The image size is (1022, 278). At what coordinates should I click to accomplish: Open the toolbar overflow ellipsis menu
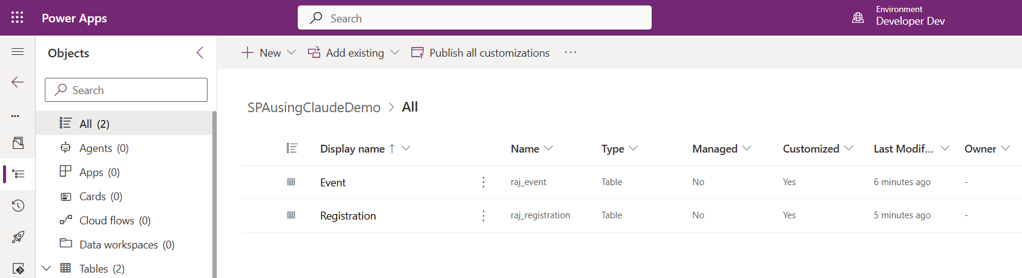(x=570, y=52)
